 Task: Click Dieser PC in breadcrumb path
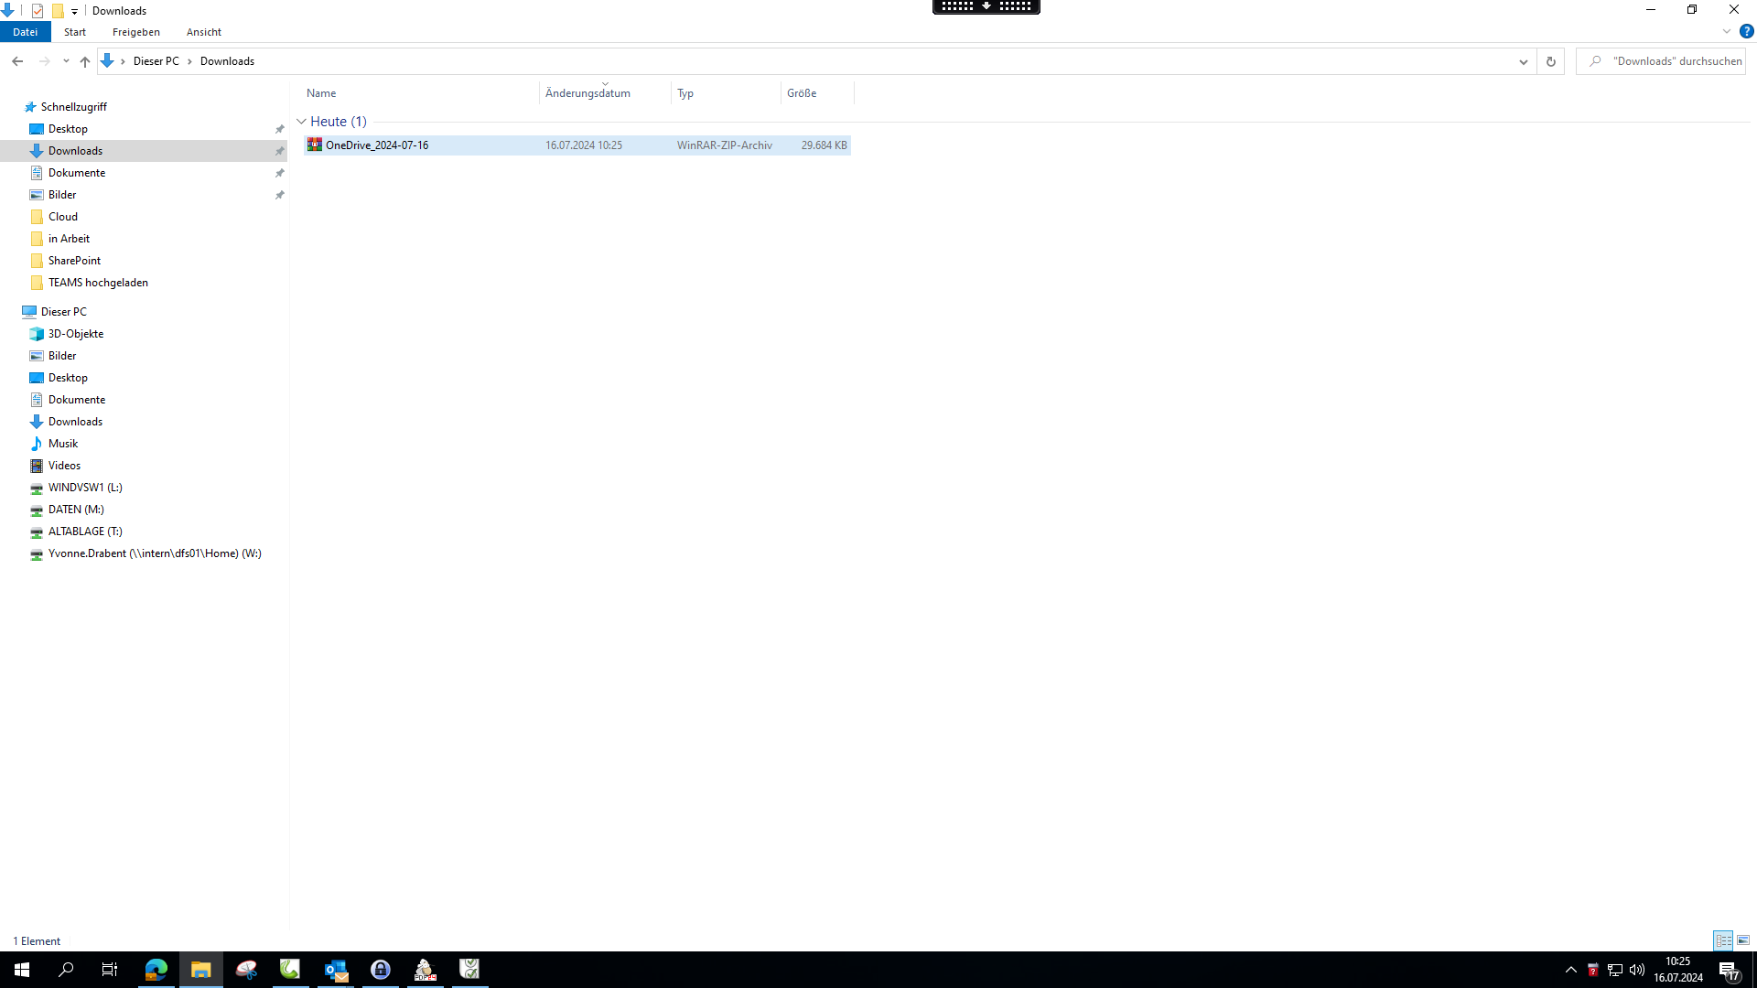156,61
